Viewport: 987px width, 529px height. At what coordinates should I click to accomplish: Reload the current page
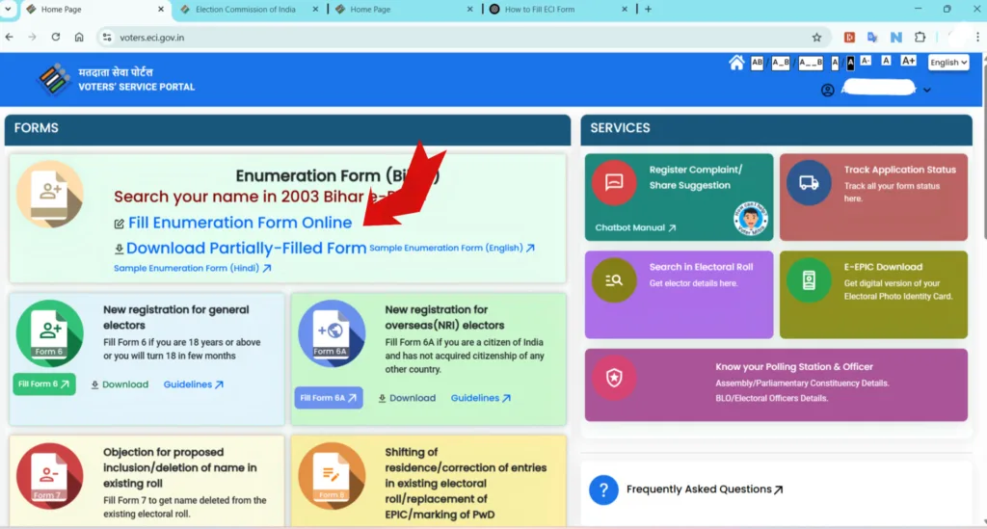[55, 38]
